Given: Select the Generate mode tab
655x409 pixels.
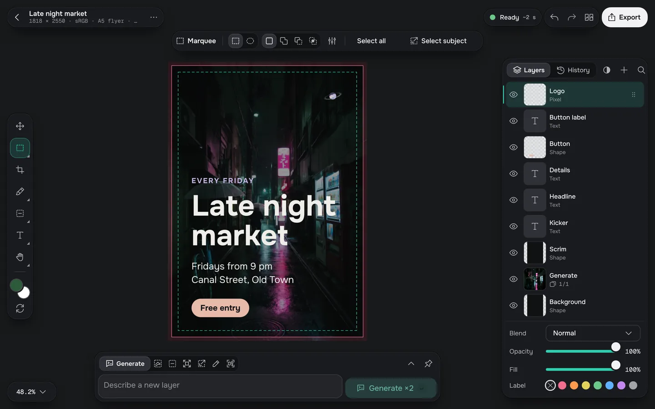Looking at the screenshot, I should click(125, 364).
